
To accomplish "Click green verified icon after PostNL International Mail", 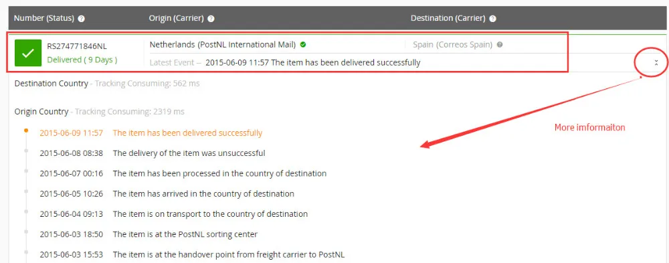I will pos(303,44).
